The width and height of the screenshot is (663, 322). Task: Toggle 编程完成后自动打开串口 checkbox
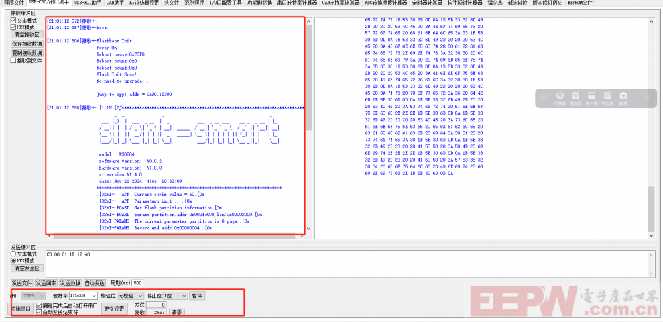[x=39, y=305]
